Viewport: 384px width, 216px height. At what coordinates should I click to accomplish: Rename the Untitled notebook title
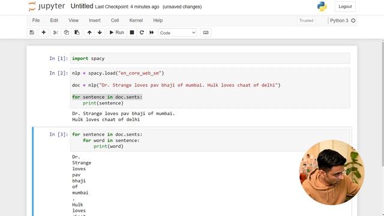[x=82, y=6]
